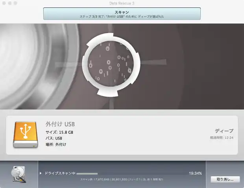Click the window minimize button
Screen dimensions: 244x188
10,3
